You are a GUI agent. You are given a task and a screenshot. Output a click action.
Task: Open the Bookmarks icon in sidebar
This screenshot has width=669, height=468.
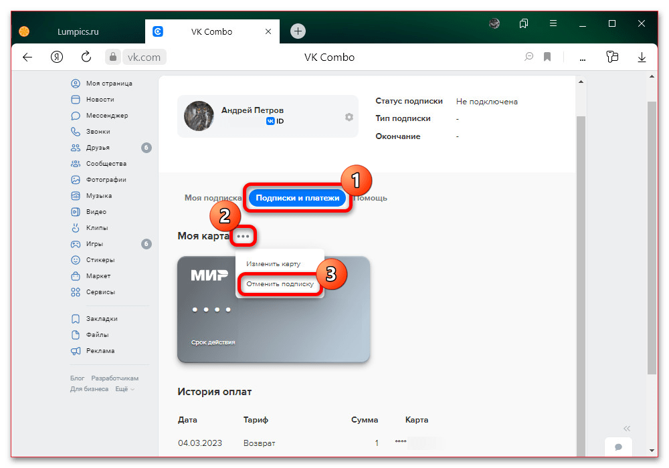76,318
